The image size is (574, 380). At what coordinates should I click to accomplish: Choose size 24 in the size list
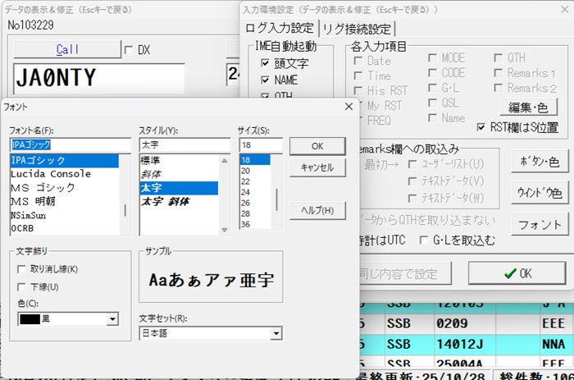245,190
